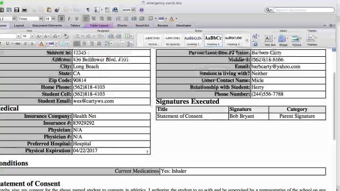Toggle Italic in the formatting toolbar
This screenshot has width=340, height=191.
[x=69, y=19]
